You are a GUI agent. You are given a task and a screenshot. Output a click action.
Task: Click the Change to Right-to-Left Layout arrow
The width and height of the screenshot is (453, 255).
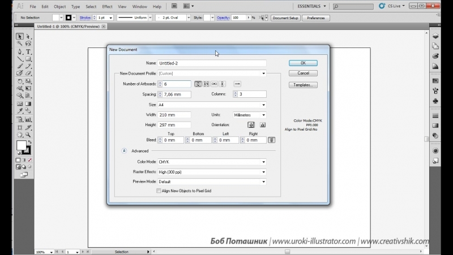237,84
